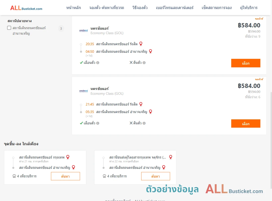Image resolution: width=272 pixels, height=201 pixels.
Task: Open อำนาจเจริญ map pin in จตุจักร nearby card
Action: tap(164, 167)
